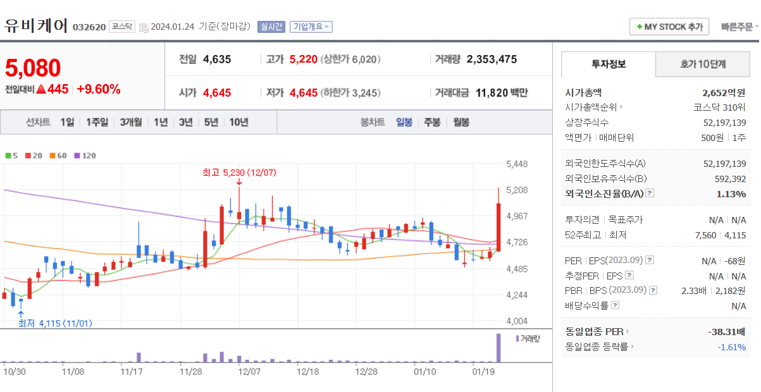Click the 유비케어 stock name heading
Viewport: 761px width, 392px height.
pos(36,26)
